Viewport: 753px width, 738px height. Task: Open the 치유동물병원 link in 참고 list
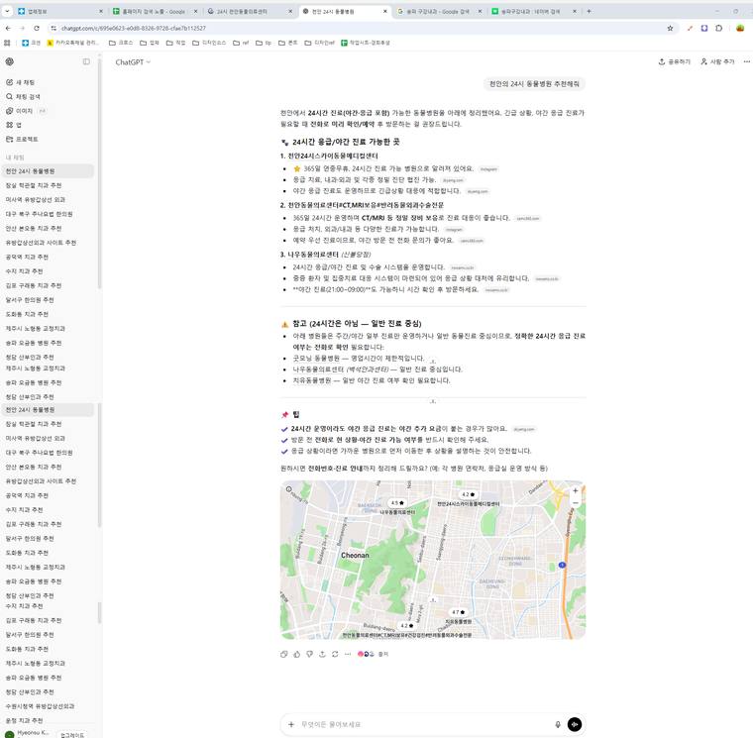click(312, 380)
